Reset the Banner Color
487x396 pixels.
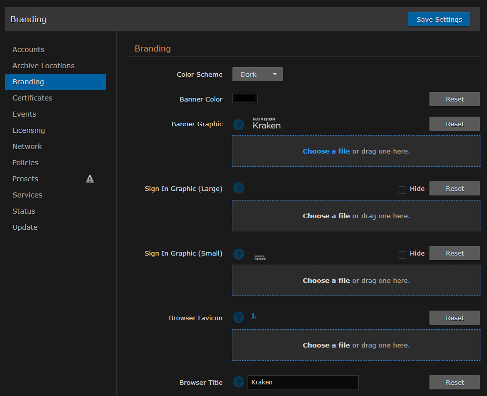(x=454, y=100)
